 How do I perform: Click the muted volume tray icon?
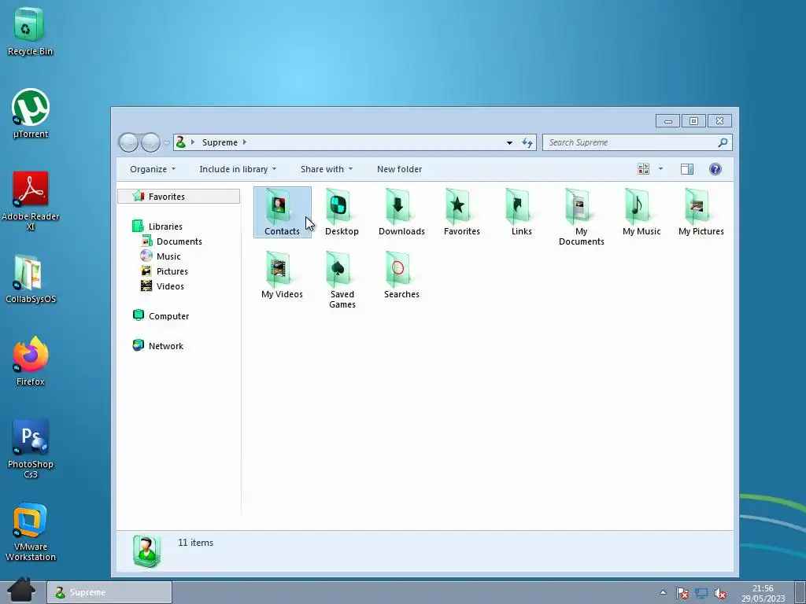(x=720, y=593)
